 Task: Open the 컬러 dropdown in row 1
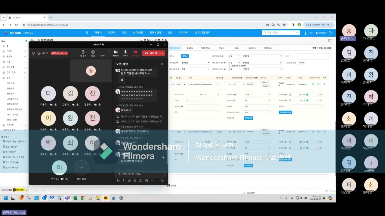[257, 106]
